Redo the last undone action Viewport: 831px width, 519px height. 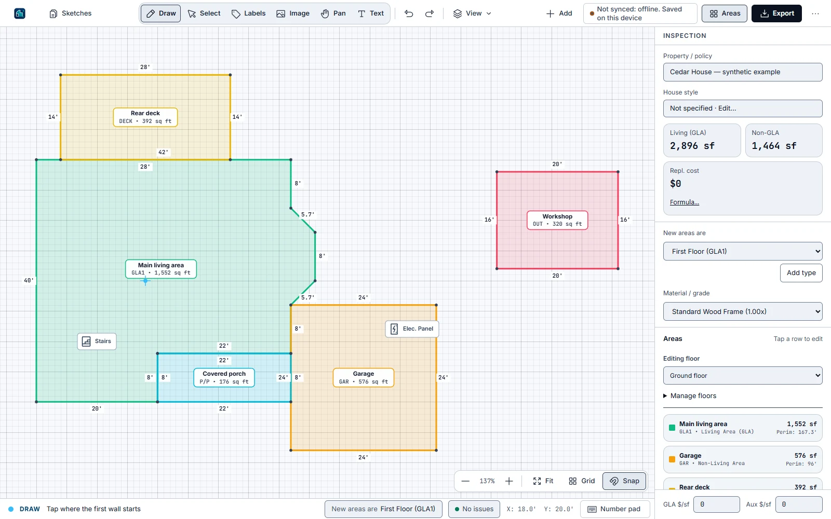tap(430, 13)
